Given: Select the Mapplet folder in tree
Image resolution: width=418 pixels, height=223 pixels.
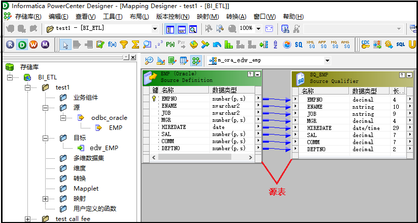Looking at the screenshot, I should 86,189.
